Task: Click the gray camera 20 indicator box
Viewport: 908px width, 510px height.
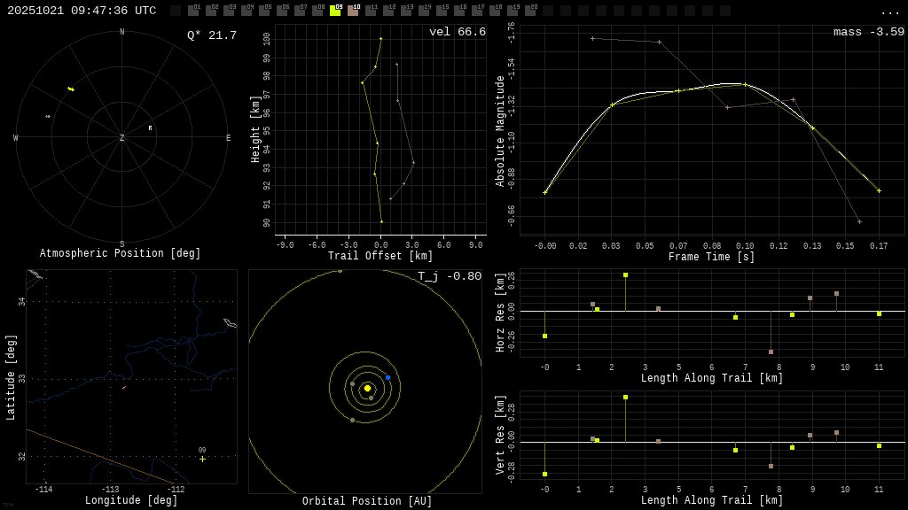Action: (530, 11)
